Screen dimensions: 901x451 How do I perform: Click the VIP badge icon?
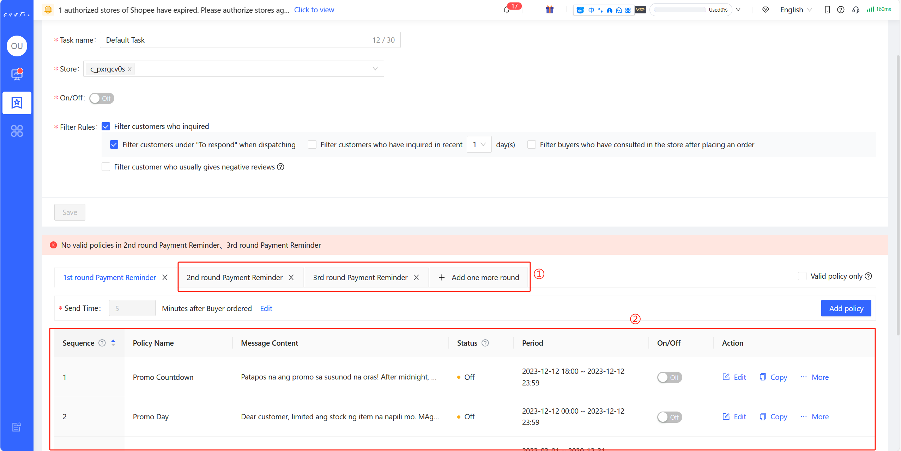[640, 10]
